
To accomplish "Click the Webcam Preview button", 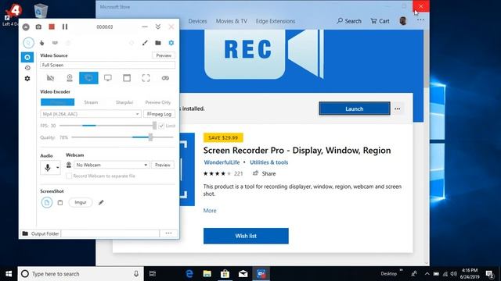I will pos(163,165).
